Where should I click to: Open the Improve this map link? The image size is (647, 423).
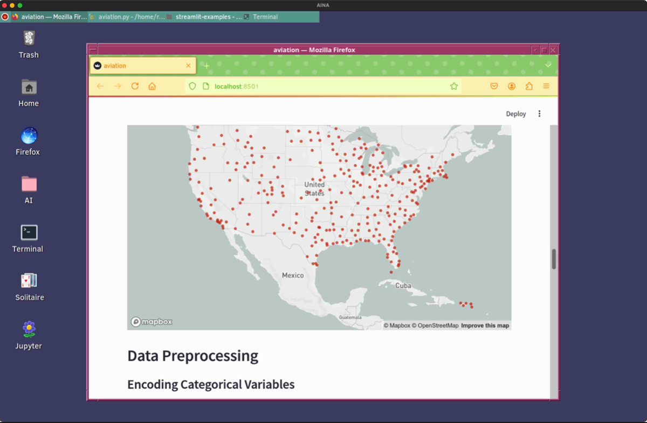coord(485,326)
